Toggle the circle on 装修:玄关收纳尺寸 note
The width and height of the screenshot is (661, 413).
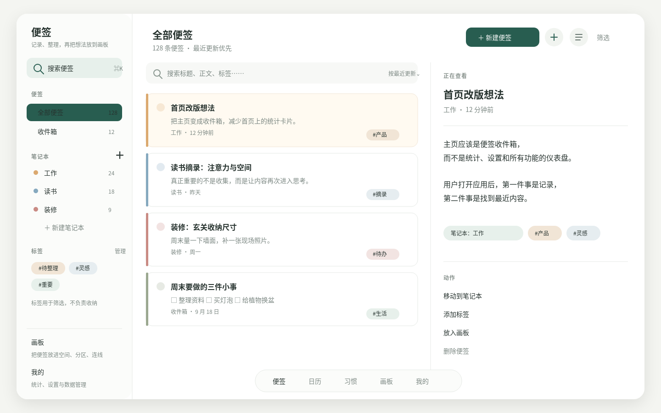161,227
